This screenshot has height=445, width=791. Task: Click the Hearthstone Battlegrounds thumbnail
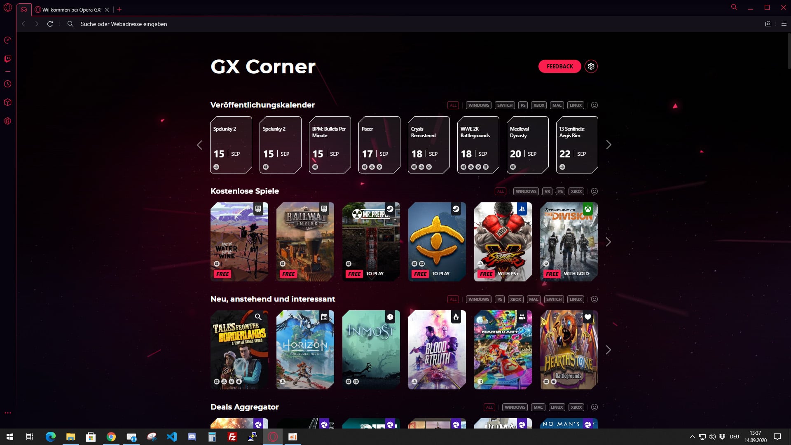point(568,349)
